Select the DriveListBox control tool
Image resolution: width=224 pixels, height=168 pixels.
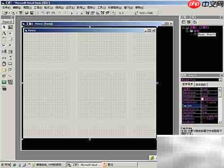tap(10, 64)
